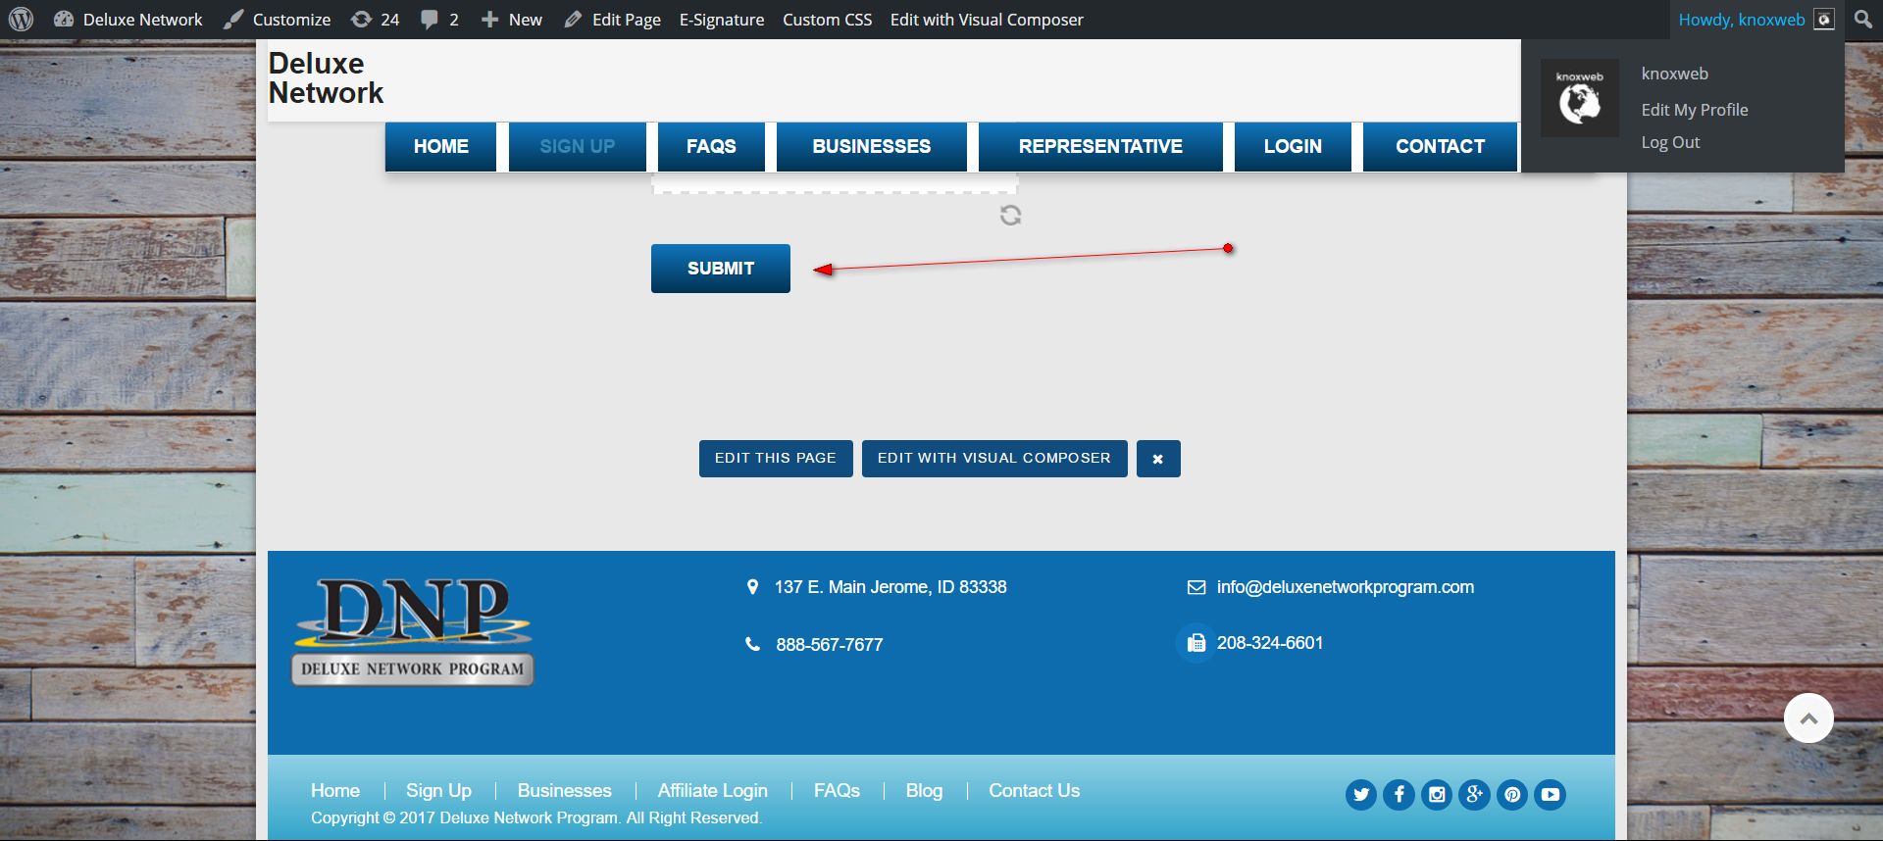Viewport: 1883px width, 841px height.
Task: Open the admin bar search icon
Action: 1863,20
